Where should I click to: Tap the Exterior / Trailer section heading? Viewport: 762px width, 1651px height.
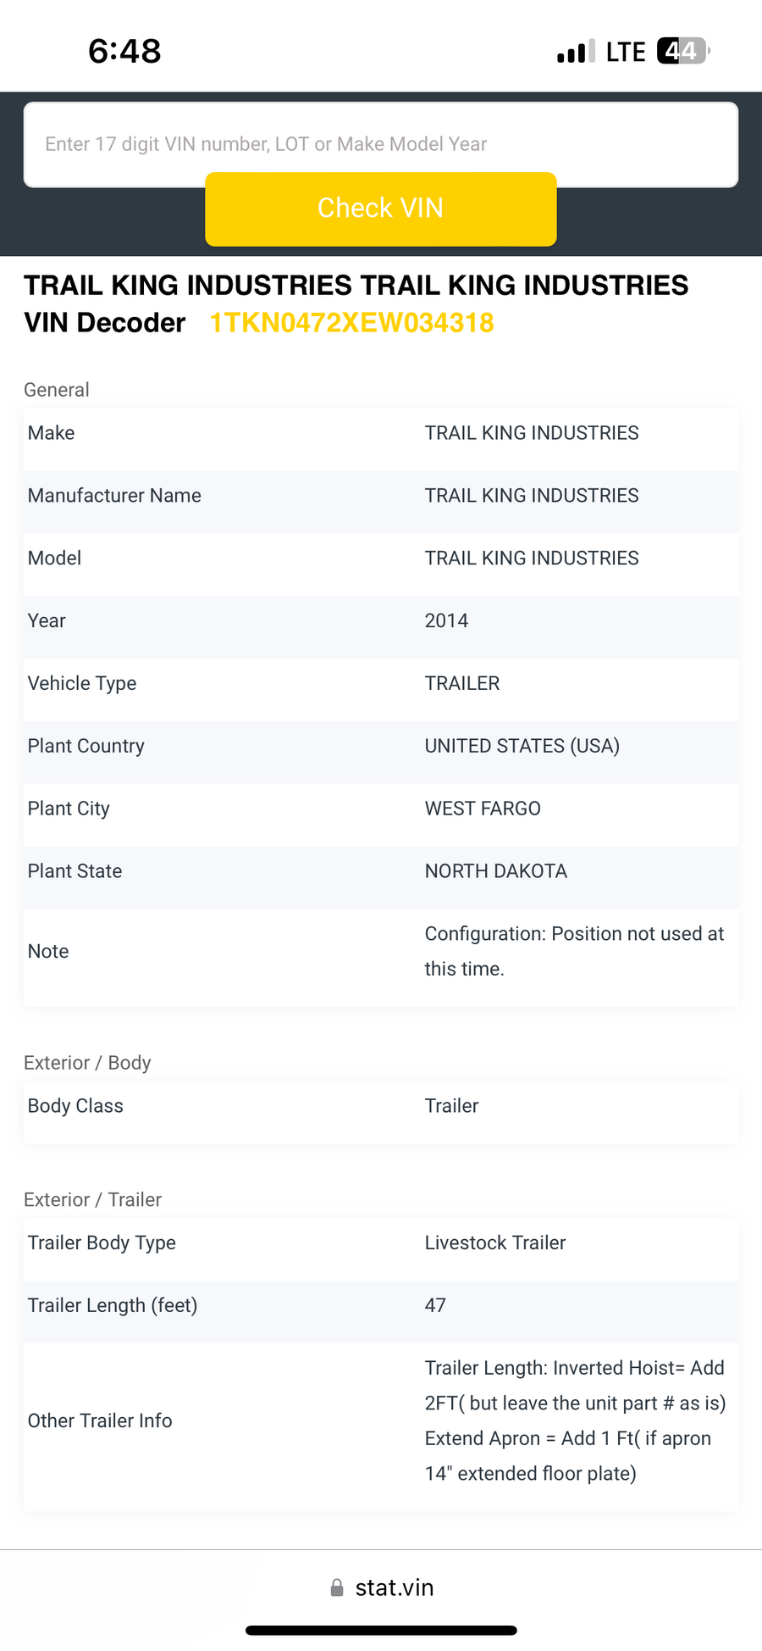coord(92,1199)
